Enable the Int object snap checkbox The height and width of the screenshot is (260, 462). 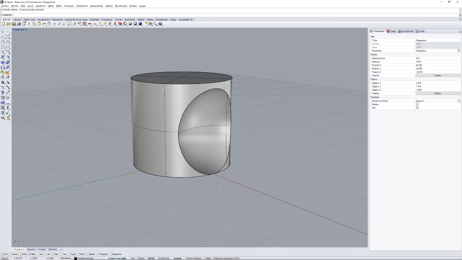pos(46,254)
